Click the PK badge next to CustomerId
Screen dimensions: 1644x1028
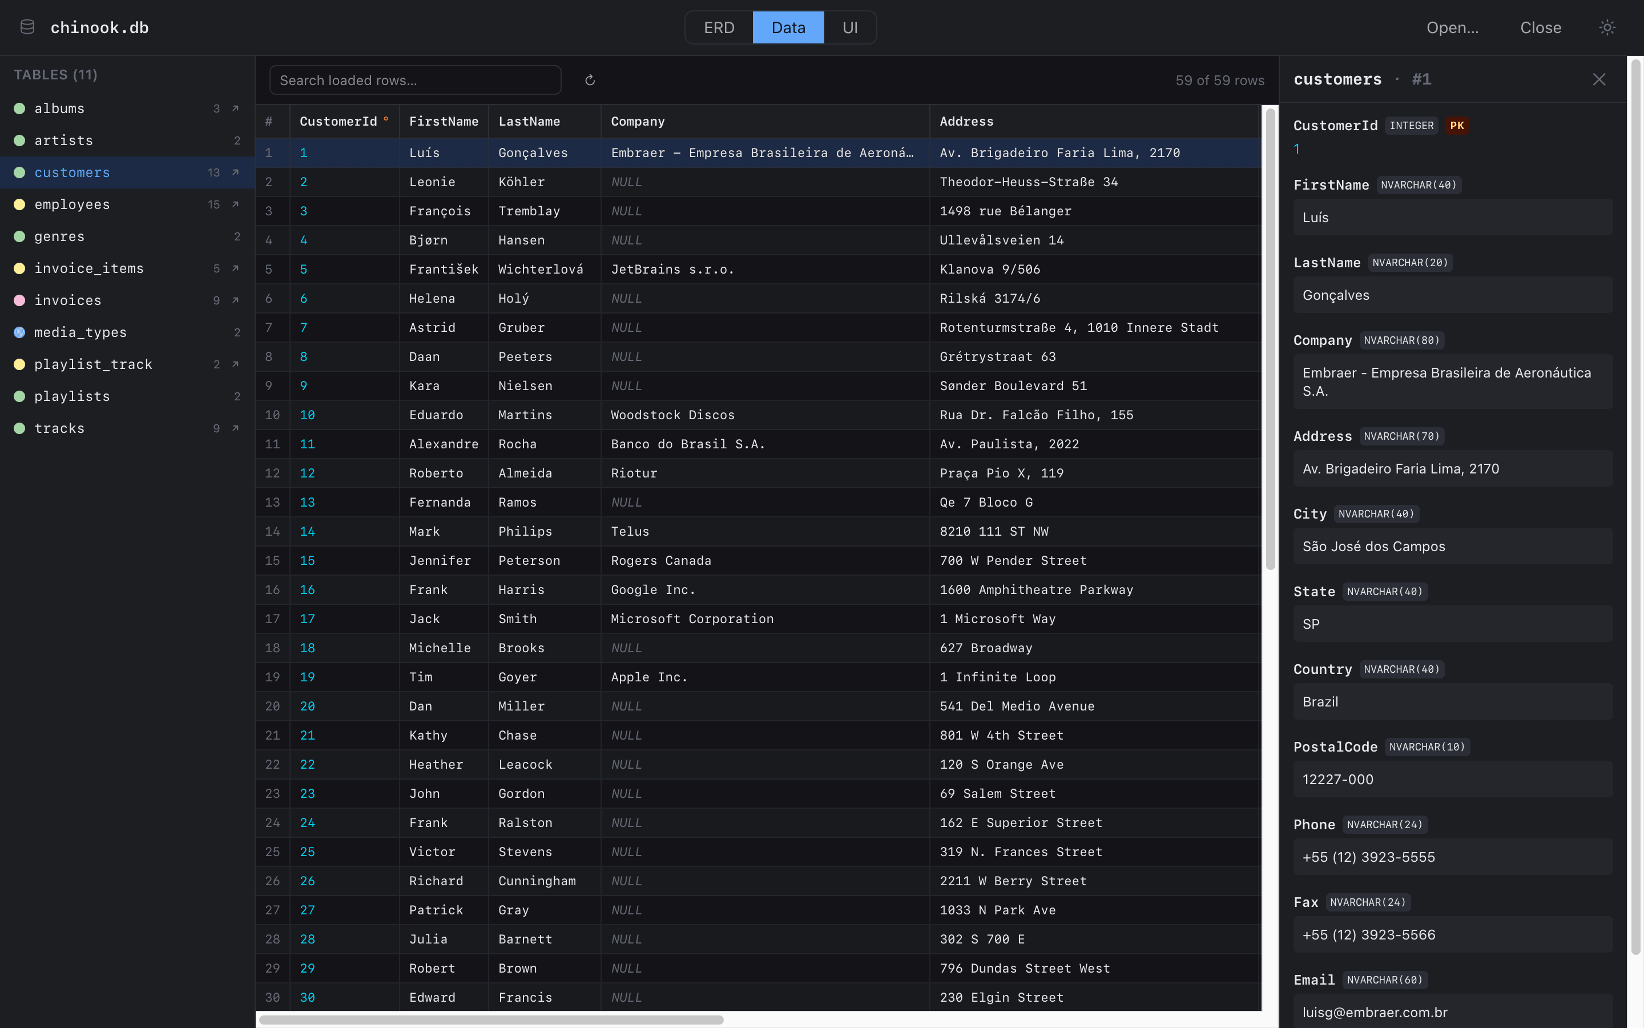click(x=1457, y=126)
